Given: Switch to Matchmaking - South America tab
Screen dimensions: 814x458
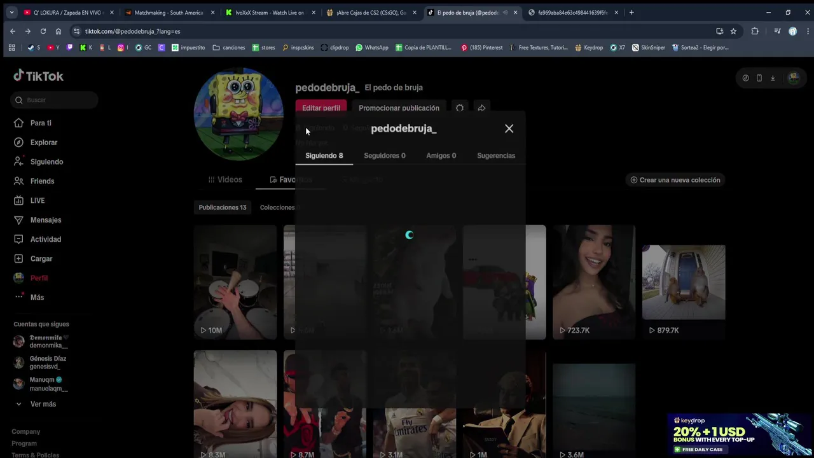Looking at the screenshot, I should point(168,12).
